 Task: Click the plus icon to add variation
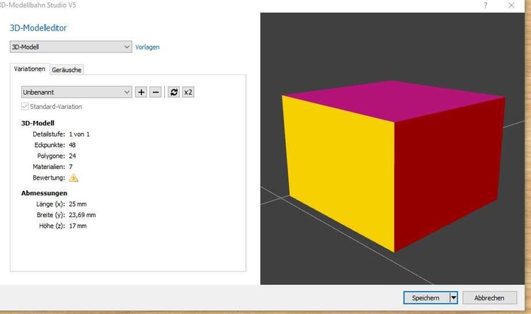142,92
